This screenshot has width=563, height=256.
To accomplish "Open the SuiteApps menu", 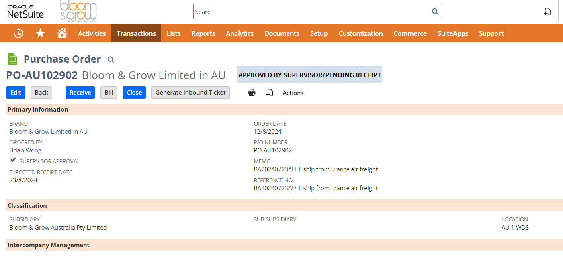I will click(453, 33).
